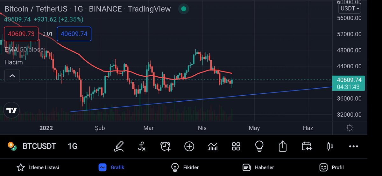Select the EMA 50 close indicator label
382x176 pixels.
point(24,50)
